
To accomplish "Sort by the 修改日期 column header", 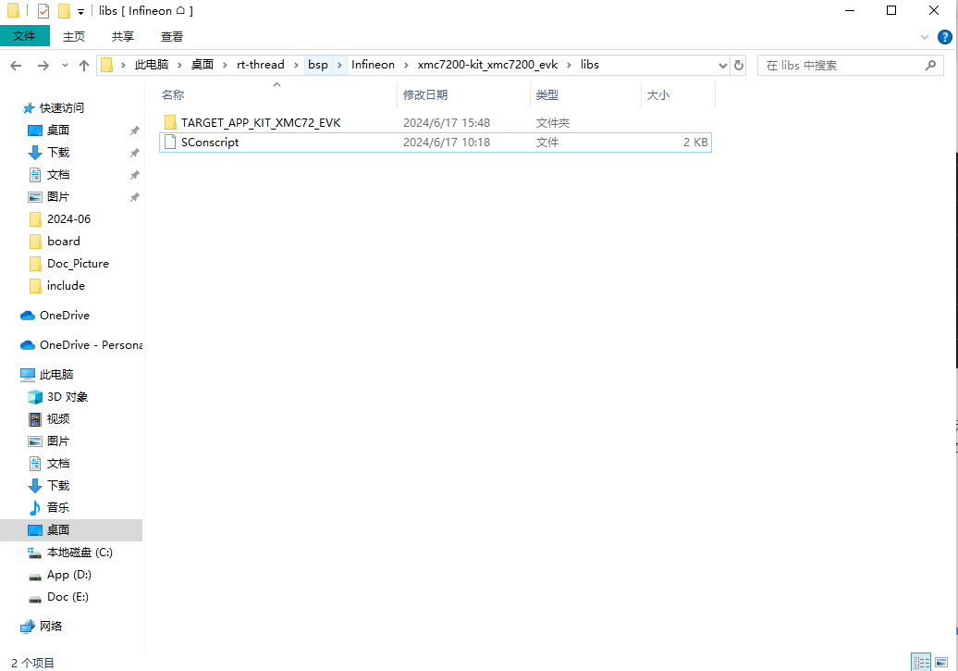I will coord(425,94).
